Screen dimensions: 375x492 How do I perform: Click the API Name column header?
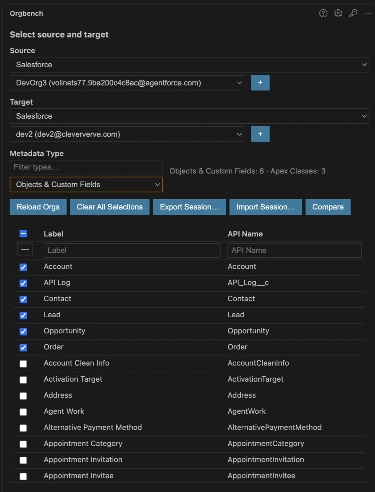(245, 234)
